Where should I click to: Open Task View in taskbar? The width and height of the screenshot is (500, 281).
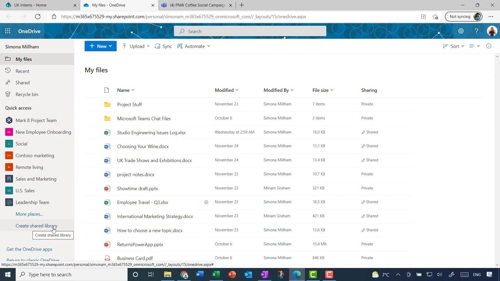pyautogui.click(x=151, y=274)
